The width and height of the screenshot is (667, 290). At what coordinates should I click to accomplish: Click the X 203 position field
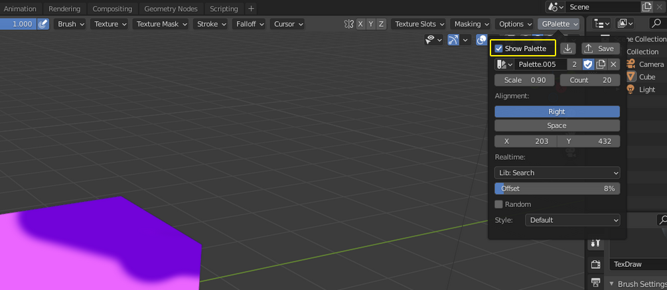(526, 141)
